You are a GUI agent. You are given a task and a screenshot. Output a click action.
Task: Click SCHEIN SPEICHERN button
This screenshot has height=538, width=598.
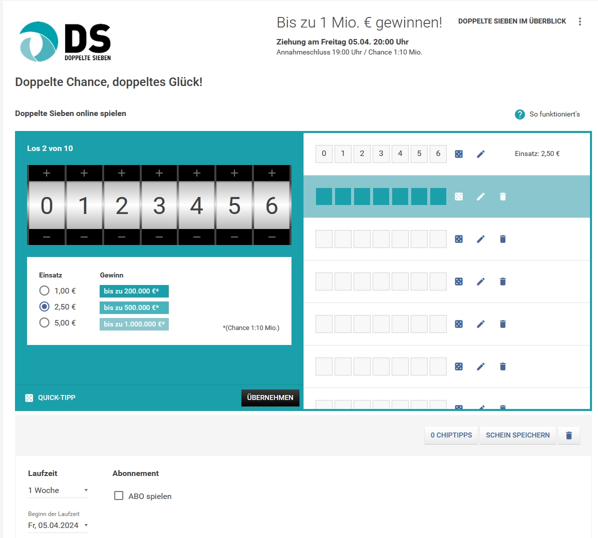pos(517,435)
